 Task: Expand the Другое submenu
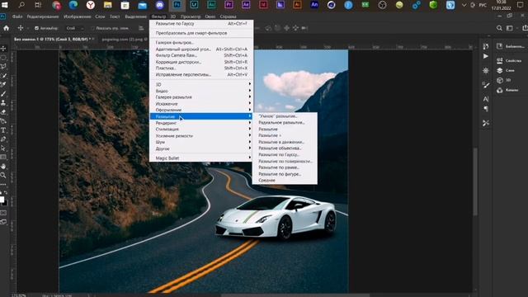[x=201, y=148]
